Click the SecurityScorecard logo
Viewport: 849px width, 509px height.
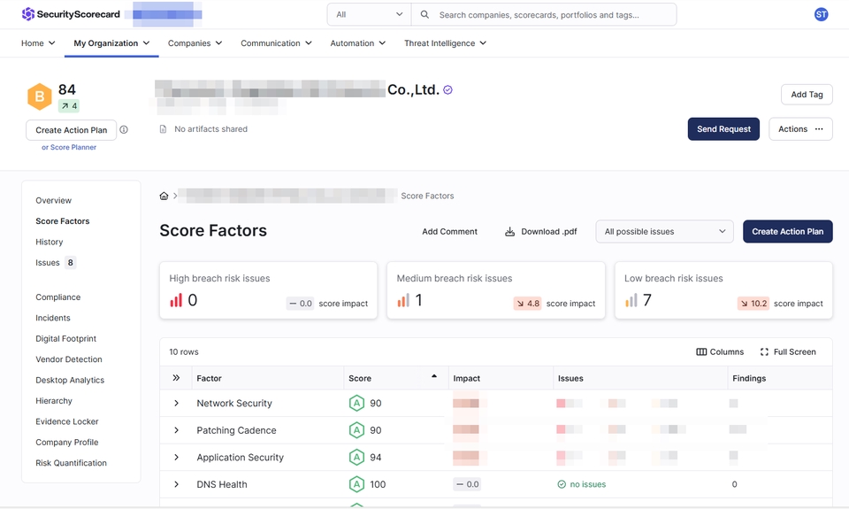point(71,14)
